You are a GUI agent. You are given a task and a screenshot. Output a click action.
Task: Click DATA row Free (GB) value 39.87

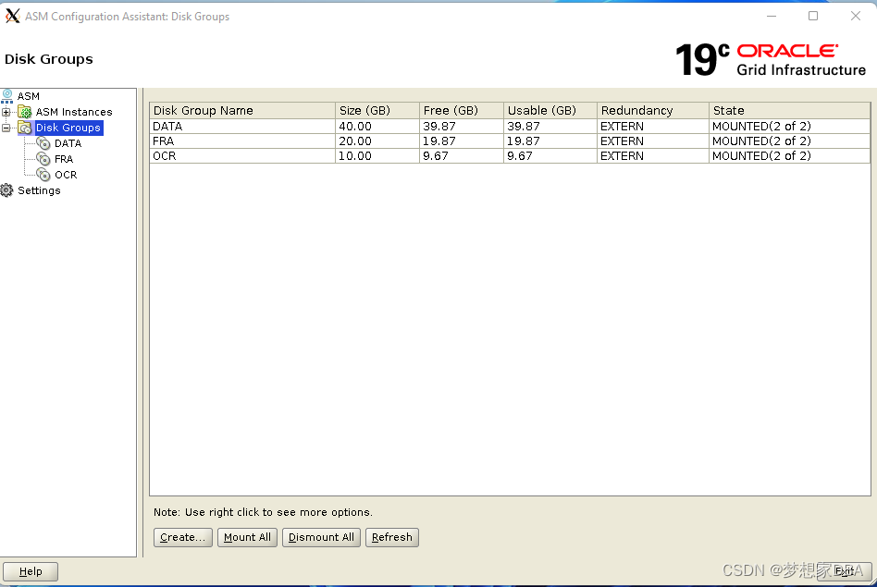[x=439, y=127]
